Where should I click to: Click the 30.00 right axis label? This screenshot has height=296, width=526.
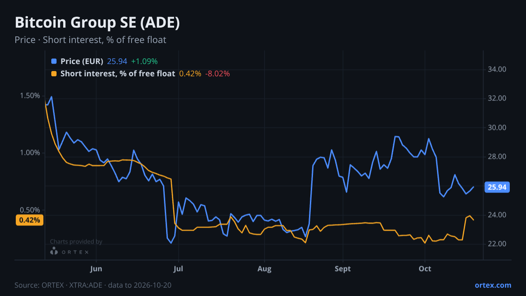point(497,128)
